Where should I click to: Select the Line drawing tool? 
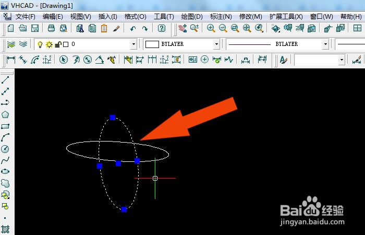click(5, 80)
